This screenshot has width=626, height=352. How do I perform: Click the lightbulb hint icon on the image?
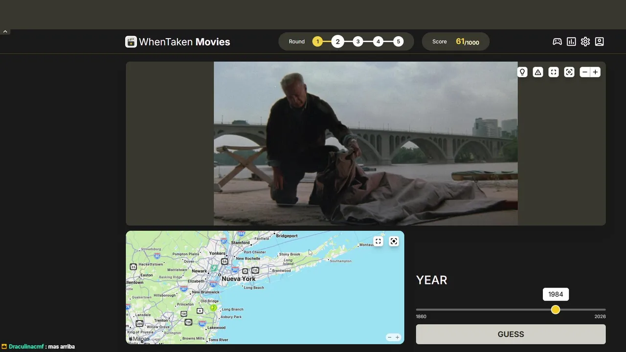(522, 72)
